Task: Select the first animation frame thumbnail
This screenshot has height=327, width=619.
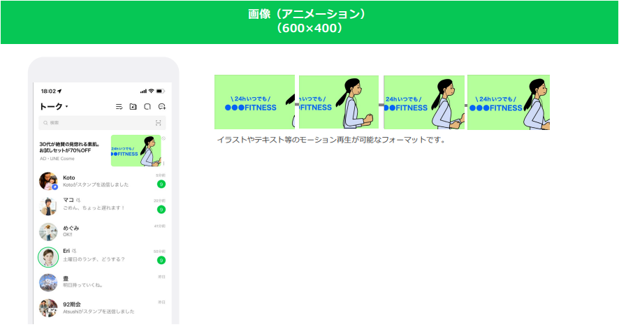Action: click(254, 102)
